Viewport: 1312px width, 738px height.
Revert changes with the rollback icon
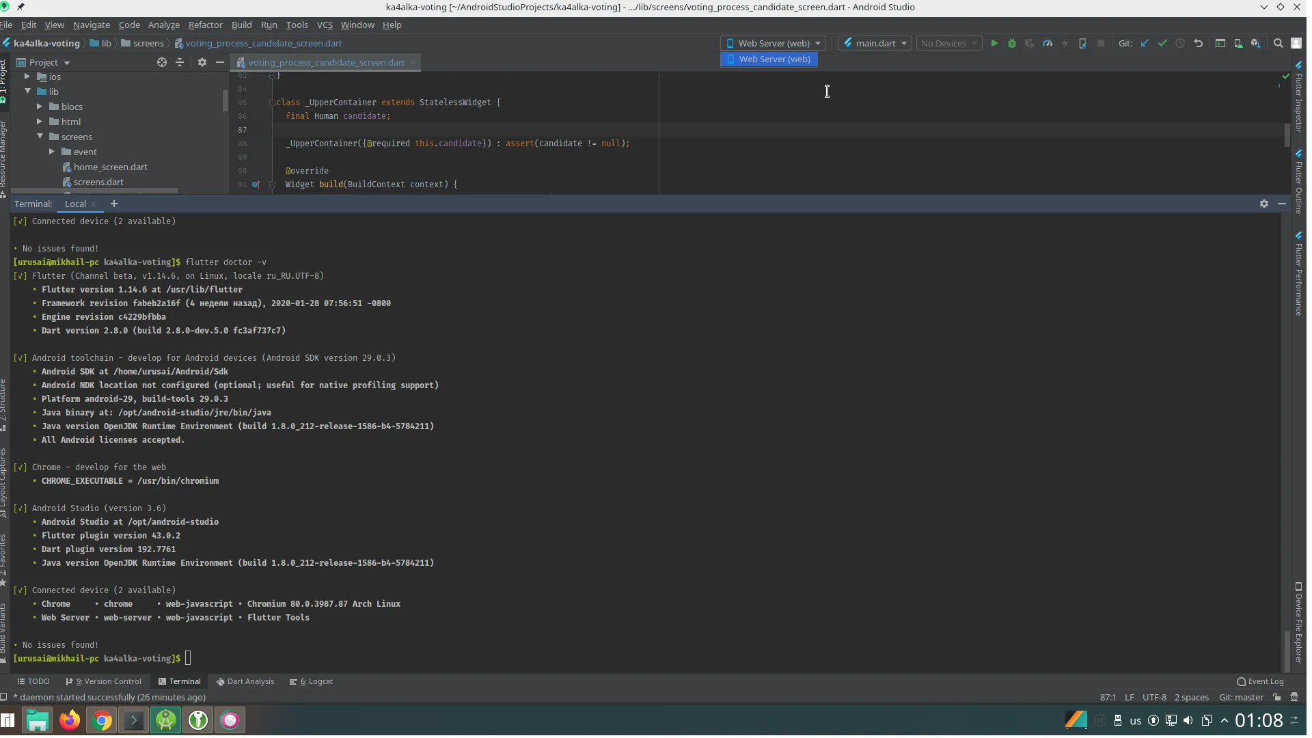click(x=1199, y=43)
